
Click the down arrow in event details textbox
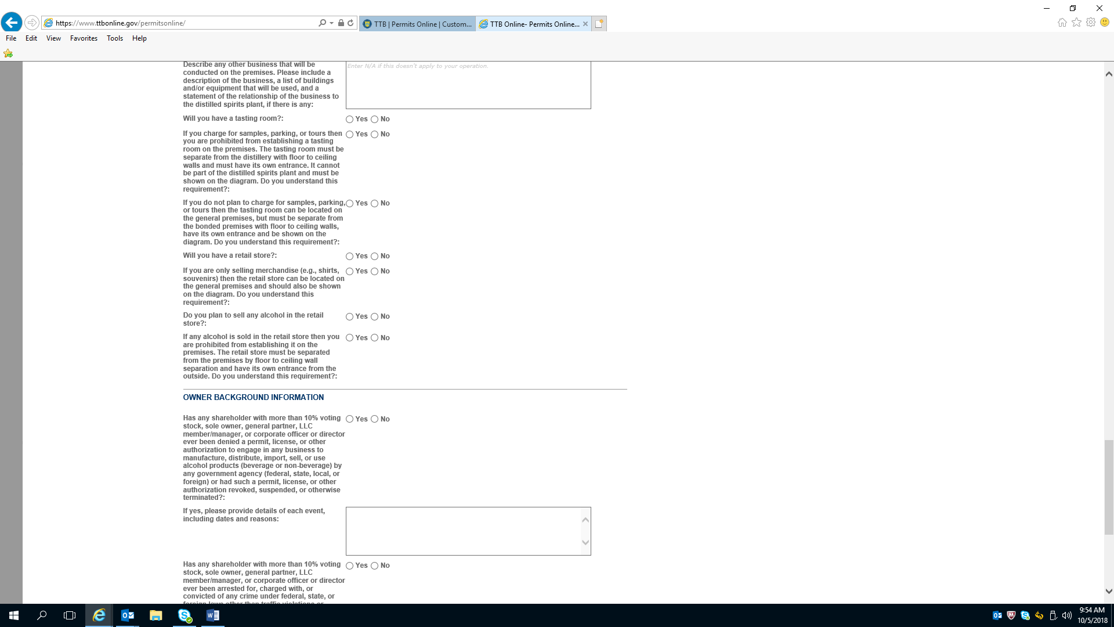pyautogui.click(x=585, y=543)
